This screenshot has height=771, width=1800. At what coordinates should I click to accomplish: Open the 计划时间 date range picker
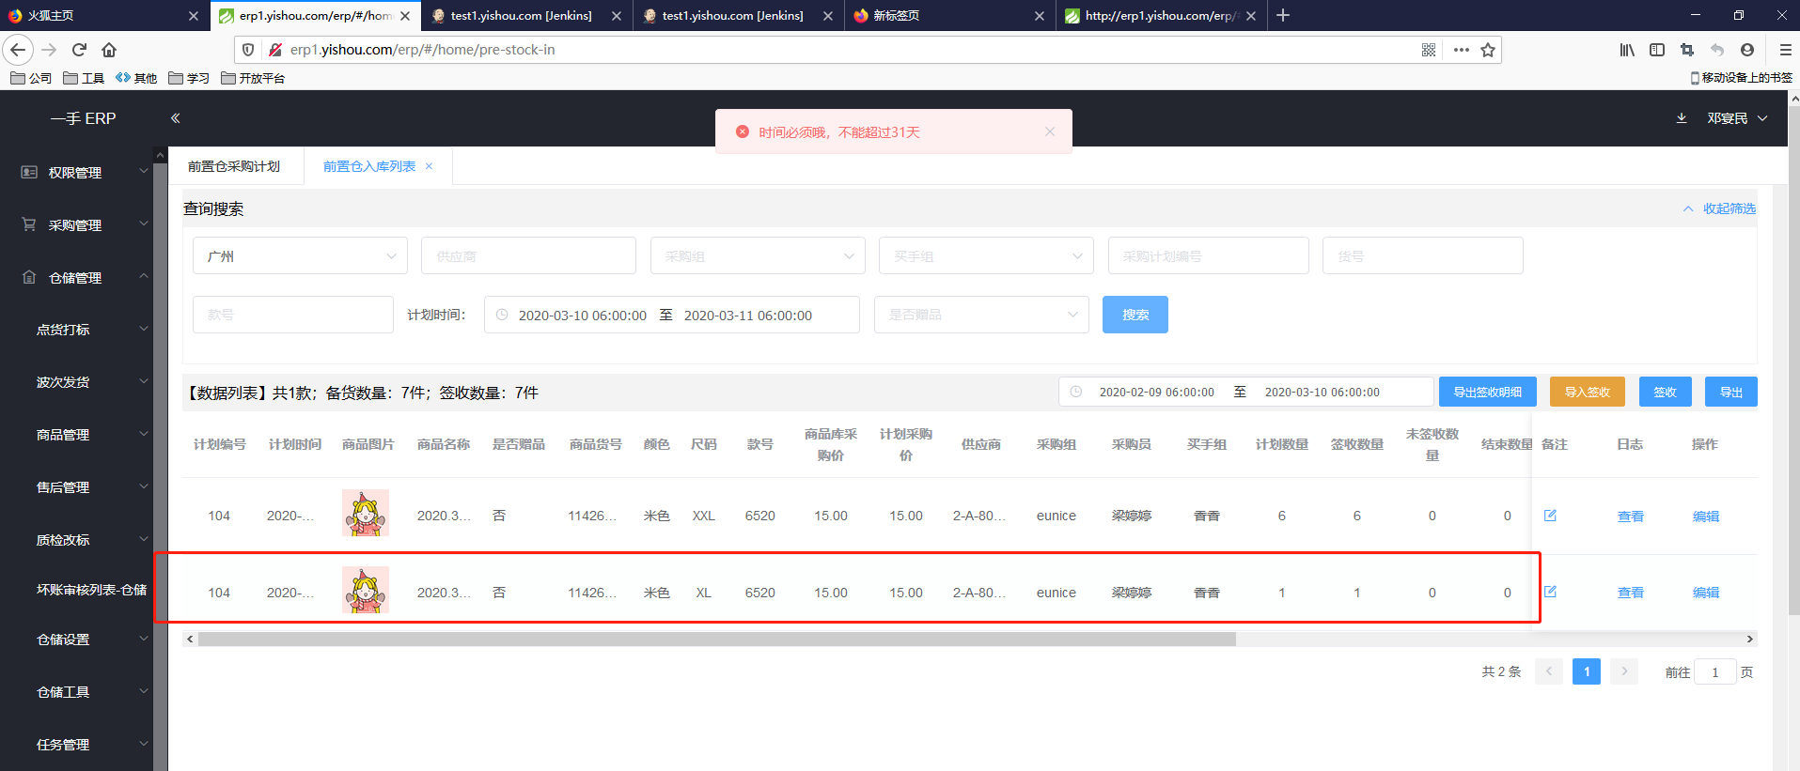[672, 315]
